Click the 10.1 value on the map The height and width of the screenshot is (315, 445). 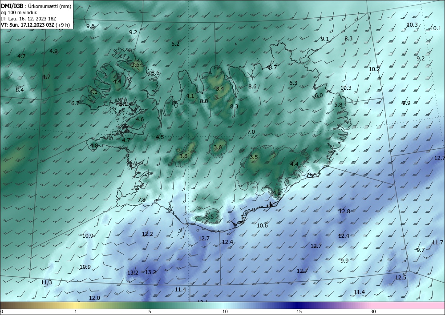point(436,28)
